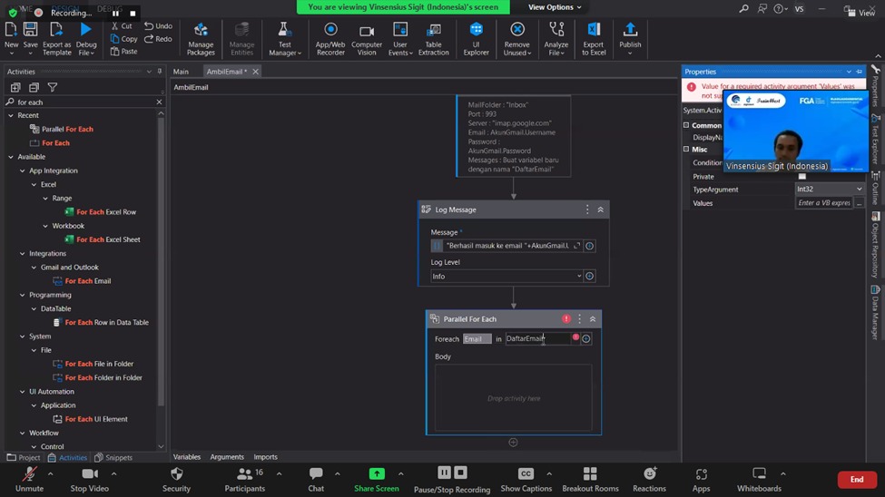Toggle the Private checkbox in Properties
885x497 pixels.
click(x=802, y=177)
